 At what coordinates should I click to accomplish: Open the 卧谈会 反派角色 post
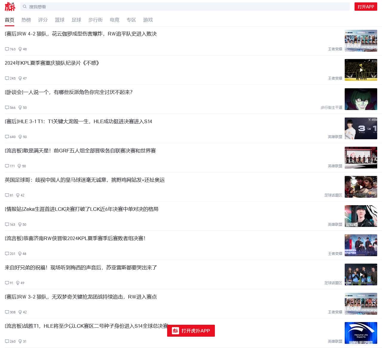69,92
